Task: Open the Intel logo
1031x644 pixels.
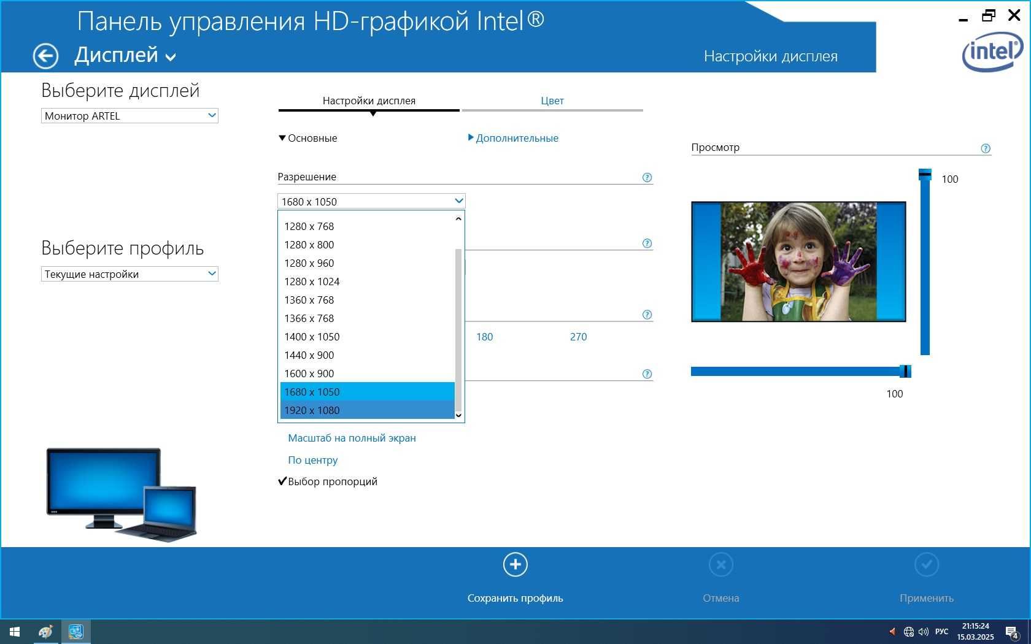Action: [992, 52]
